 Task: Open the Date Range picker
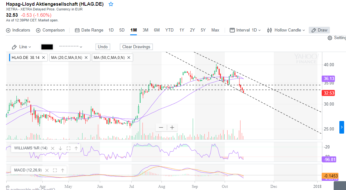(x=89, y=30)
